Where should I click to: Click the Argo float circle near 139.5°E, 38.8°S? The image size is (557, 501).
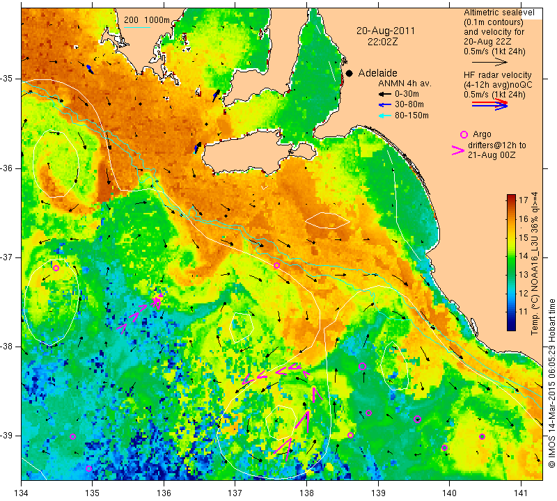tap(417, 419)
